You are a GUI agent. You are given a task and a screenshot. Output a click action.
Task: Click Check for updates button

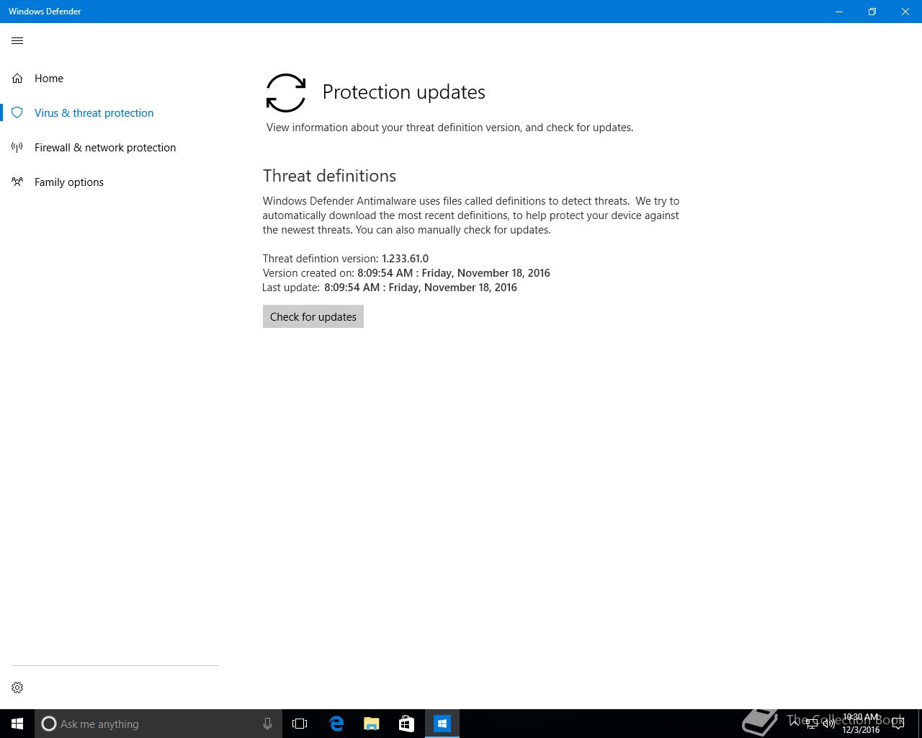(313, 316)
